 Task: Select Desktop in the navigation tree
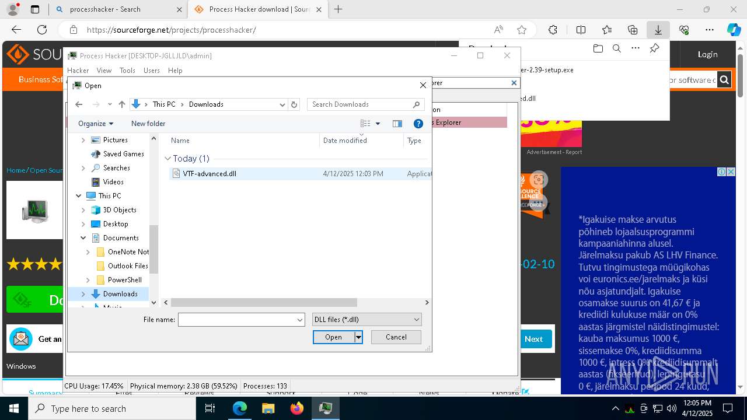(x=116, y=224)
